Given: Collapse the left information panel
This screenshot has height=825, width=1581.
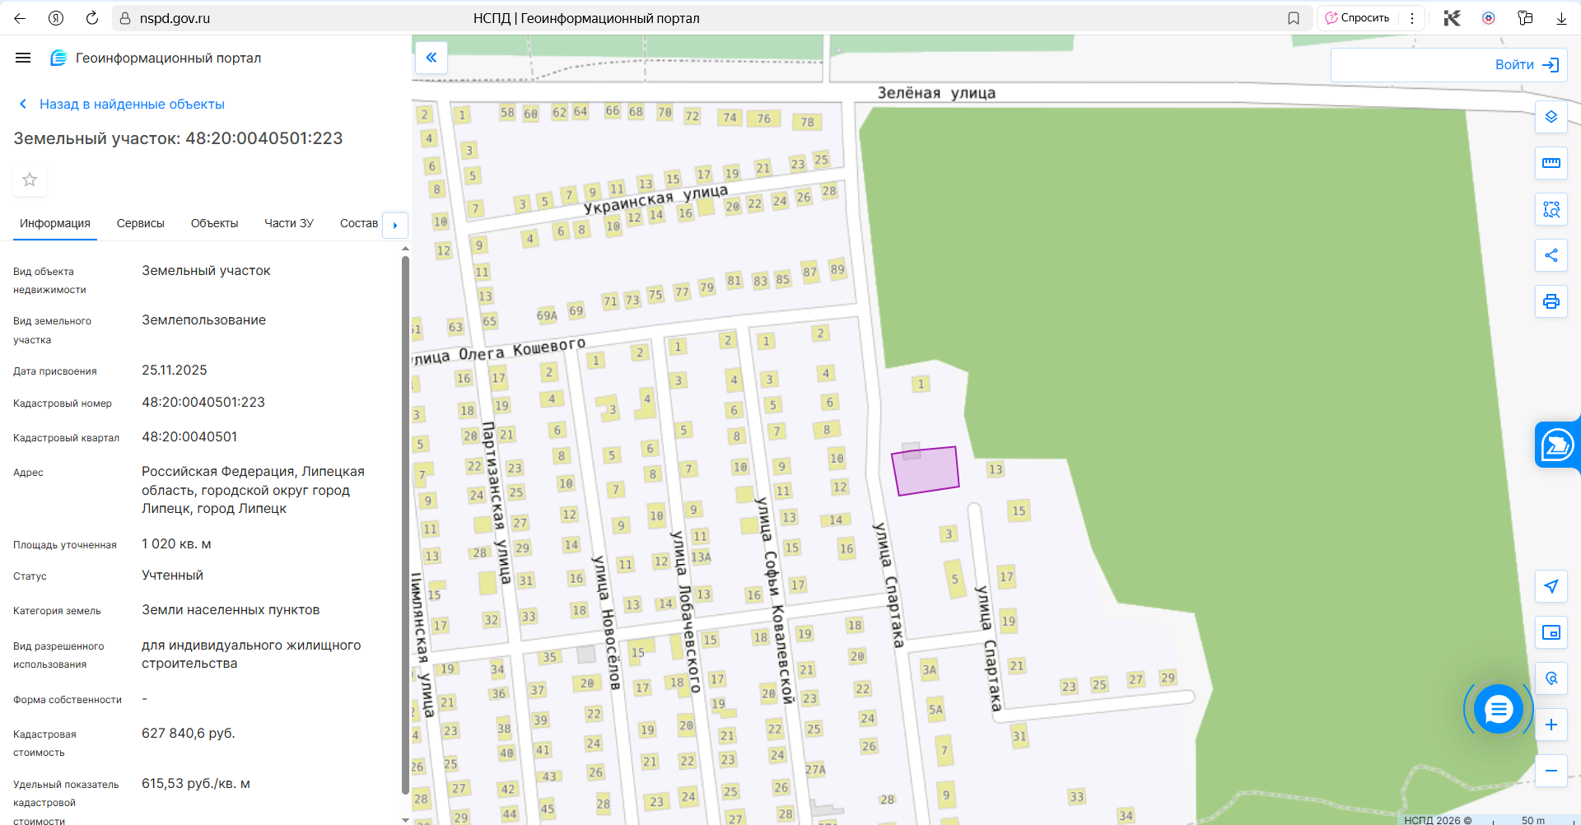Looking at the screenshot, I should point(431,58).
